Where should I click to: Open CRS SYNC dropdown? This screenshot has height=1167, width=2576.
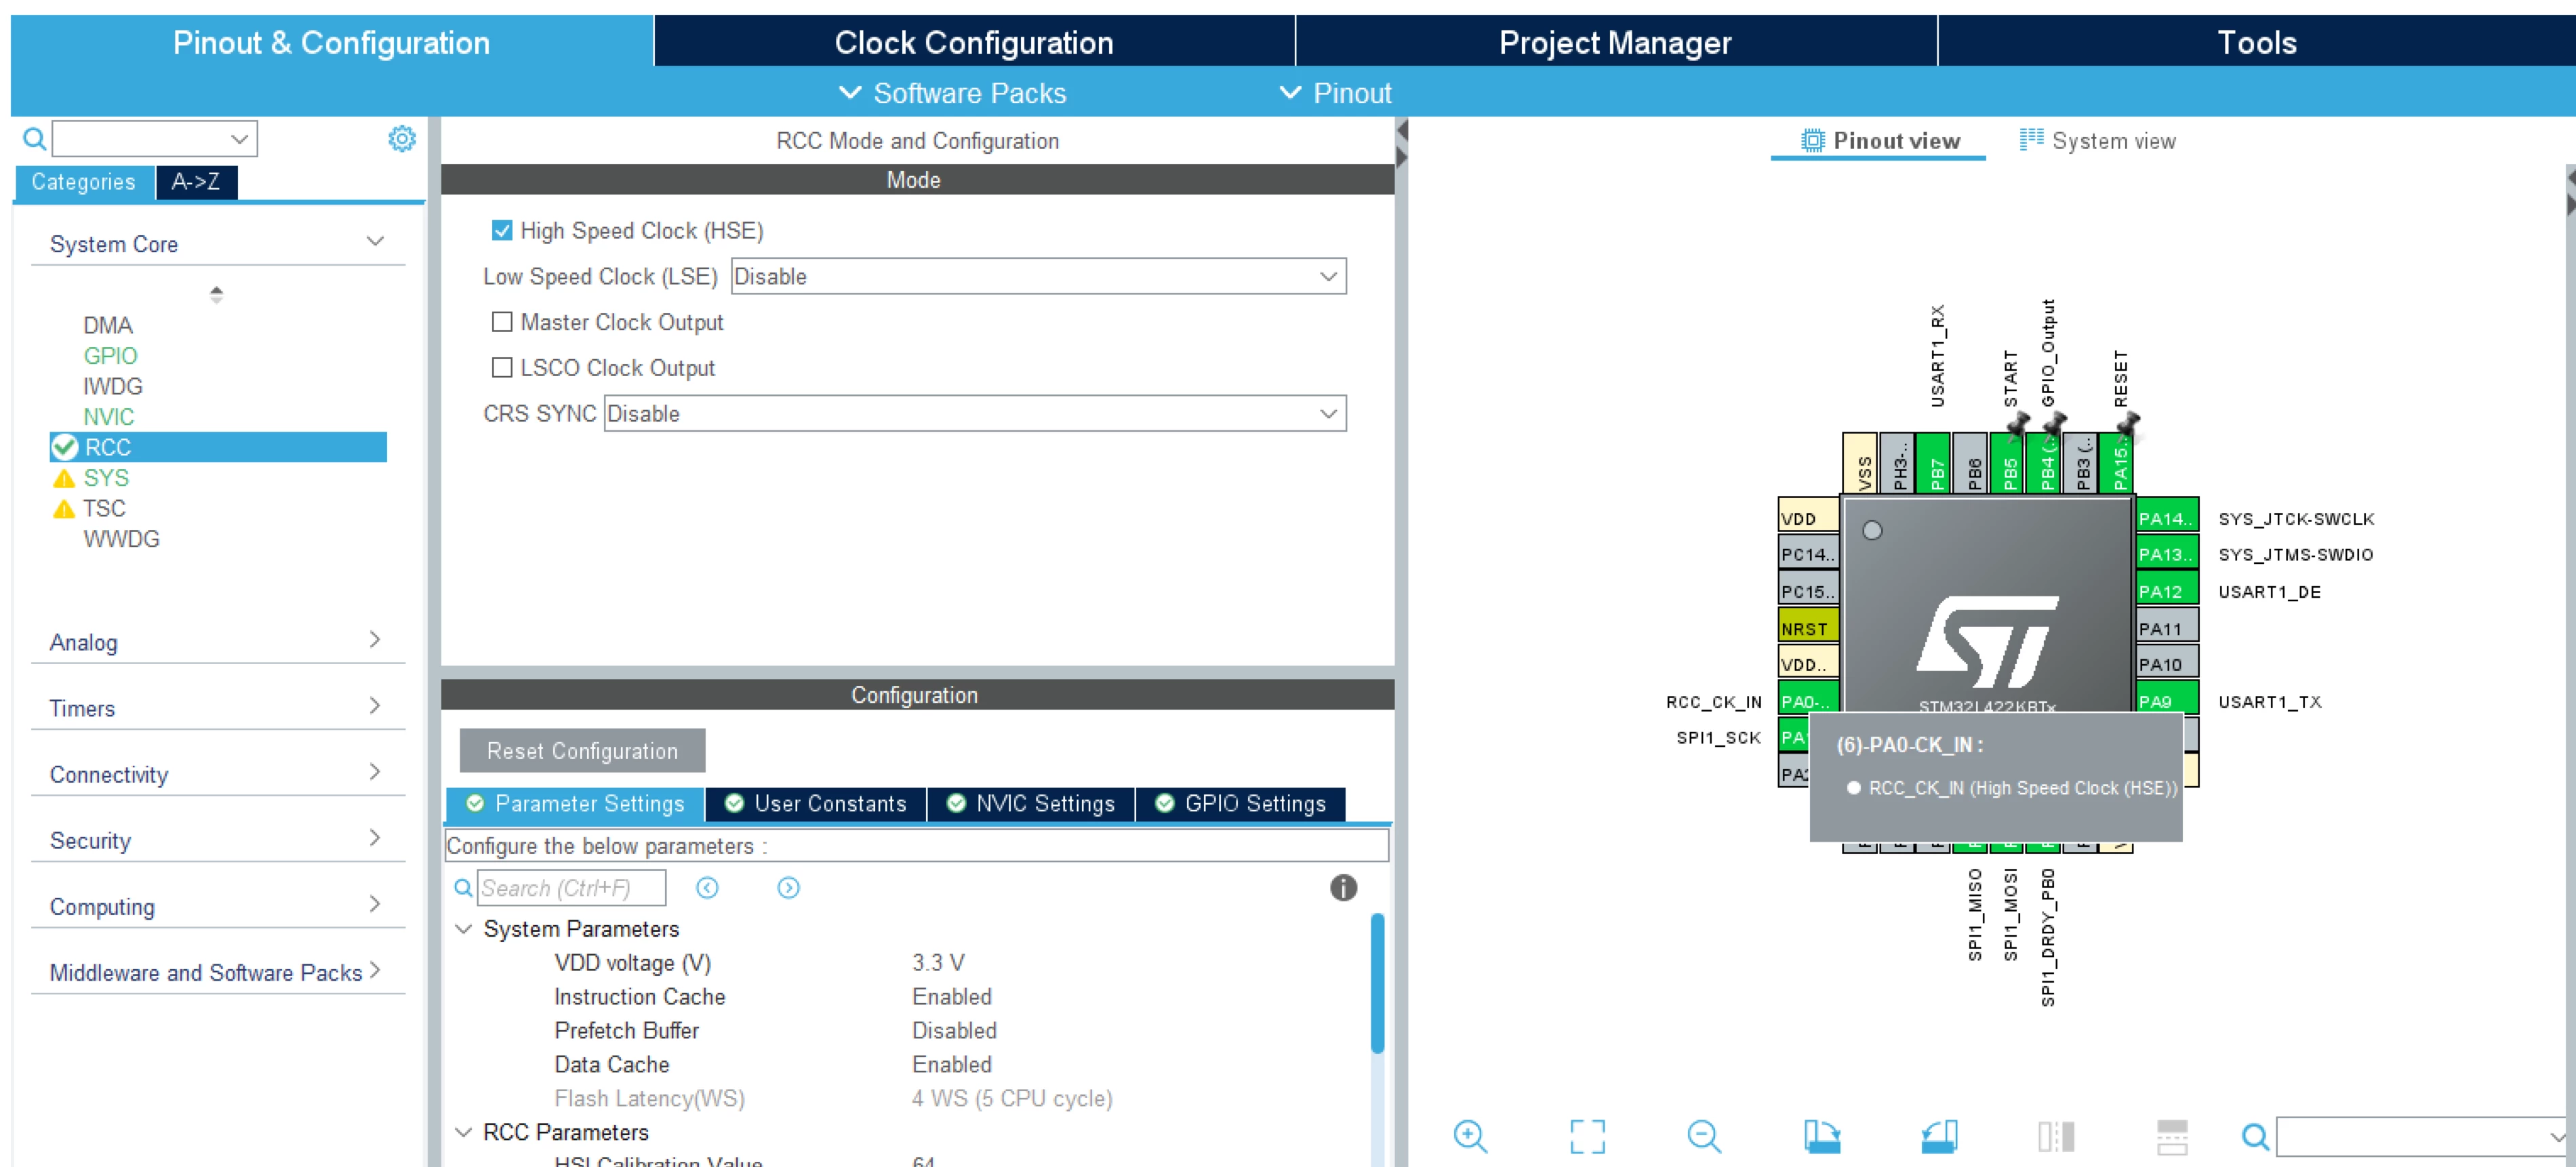point(974,414)
